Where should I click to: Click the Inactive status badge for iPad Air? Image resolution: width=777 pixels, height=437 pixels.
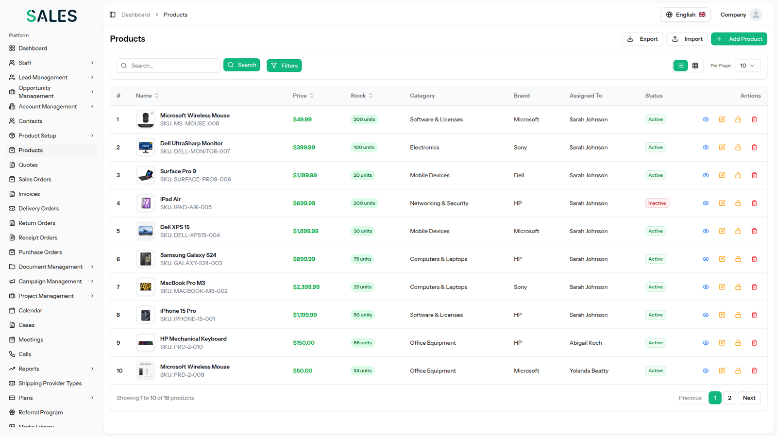[x=657, y=203]
